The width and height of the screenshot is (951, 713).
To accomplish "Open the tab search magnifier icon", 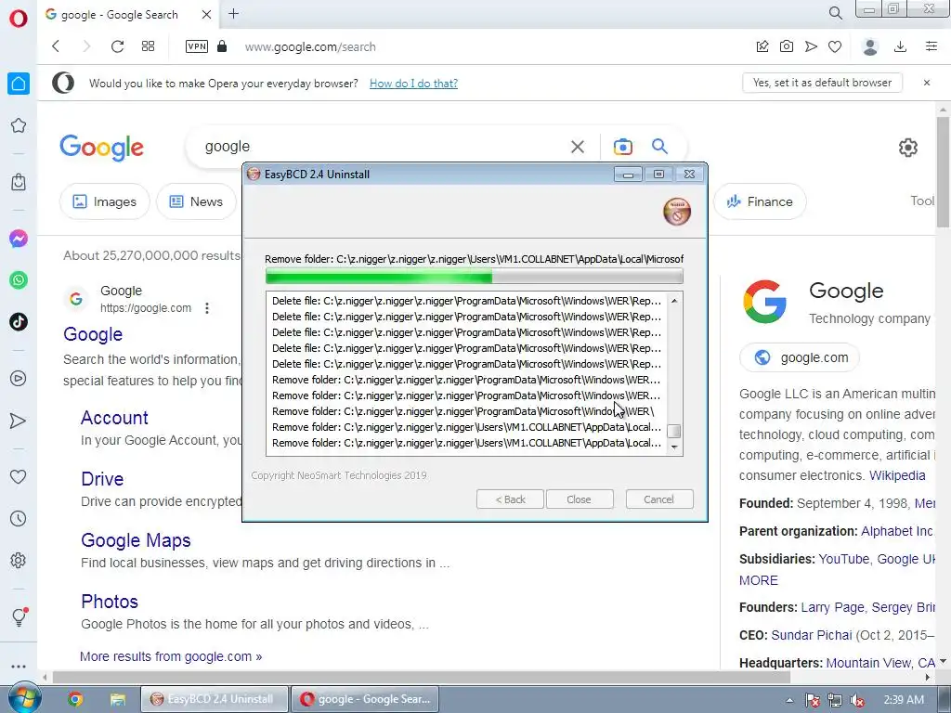I will tap(835, 13).
